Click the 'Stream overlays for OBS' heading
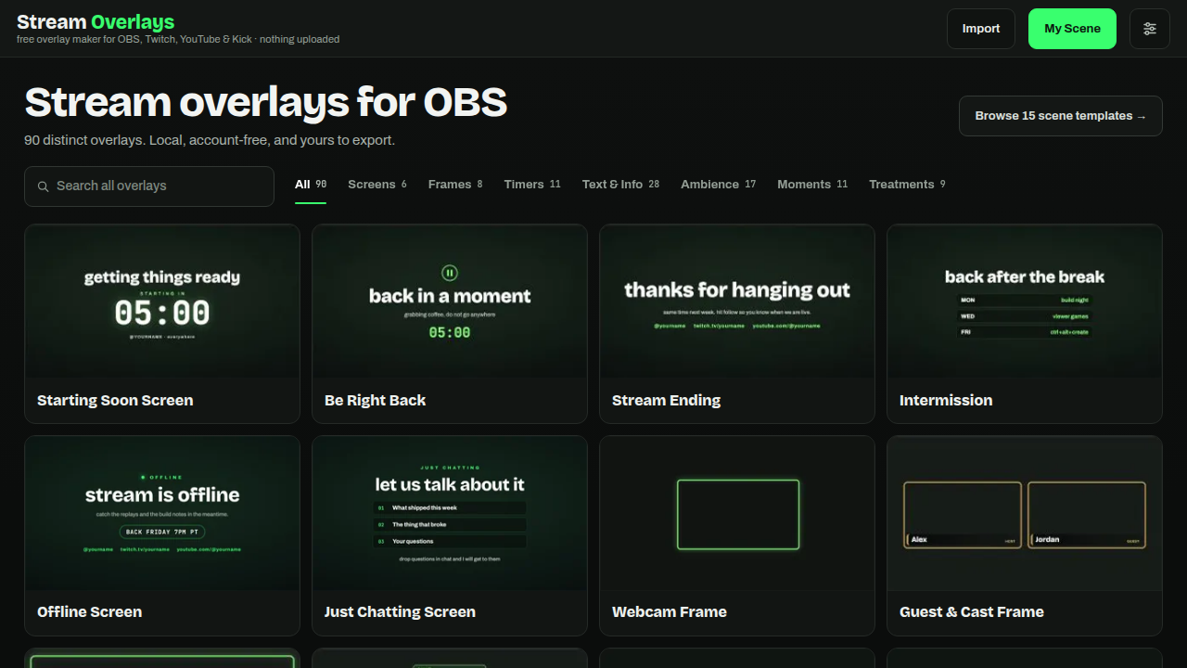This screenshot has width=1187, height=668. point(266,102)
